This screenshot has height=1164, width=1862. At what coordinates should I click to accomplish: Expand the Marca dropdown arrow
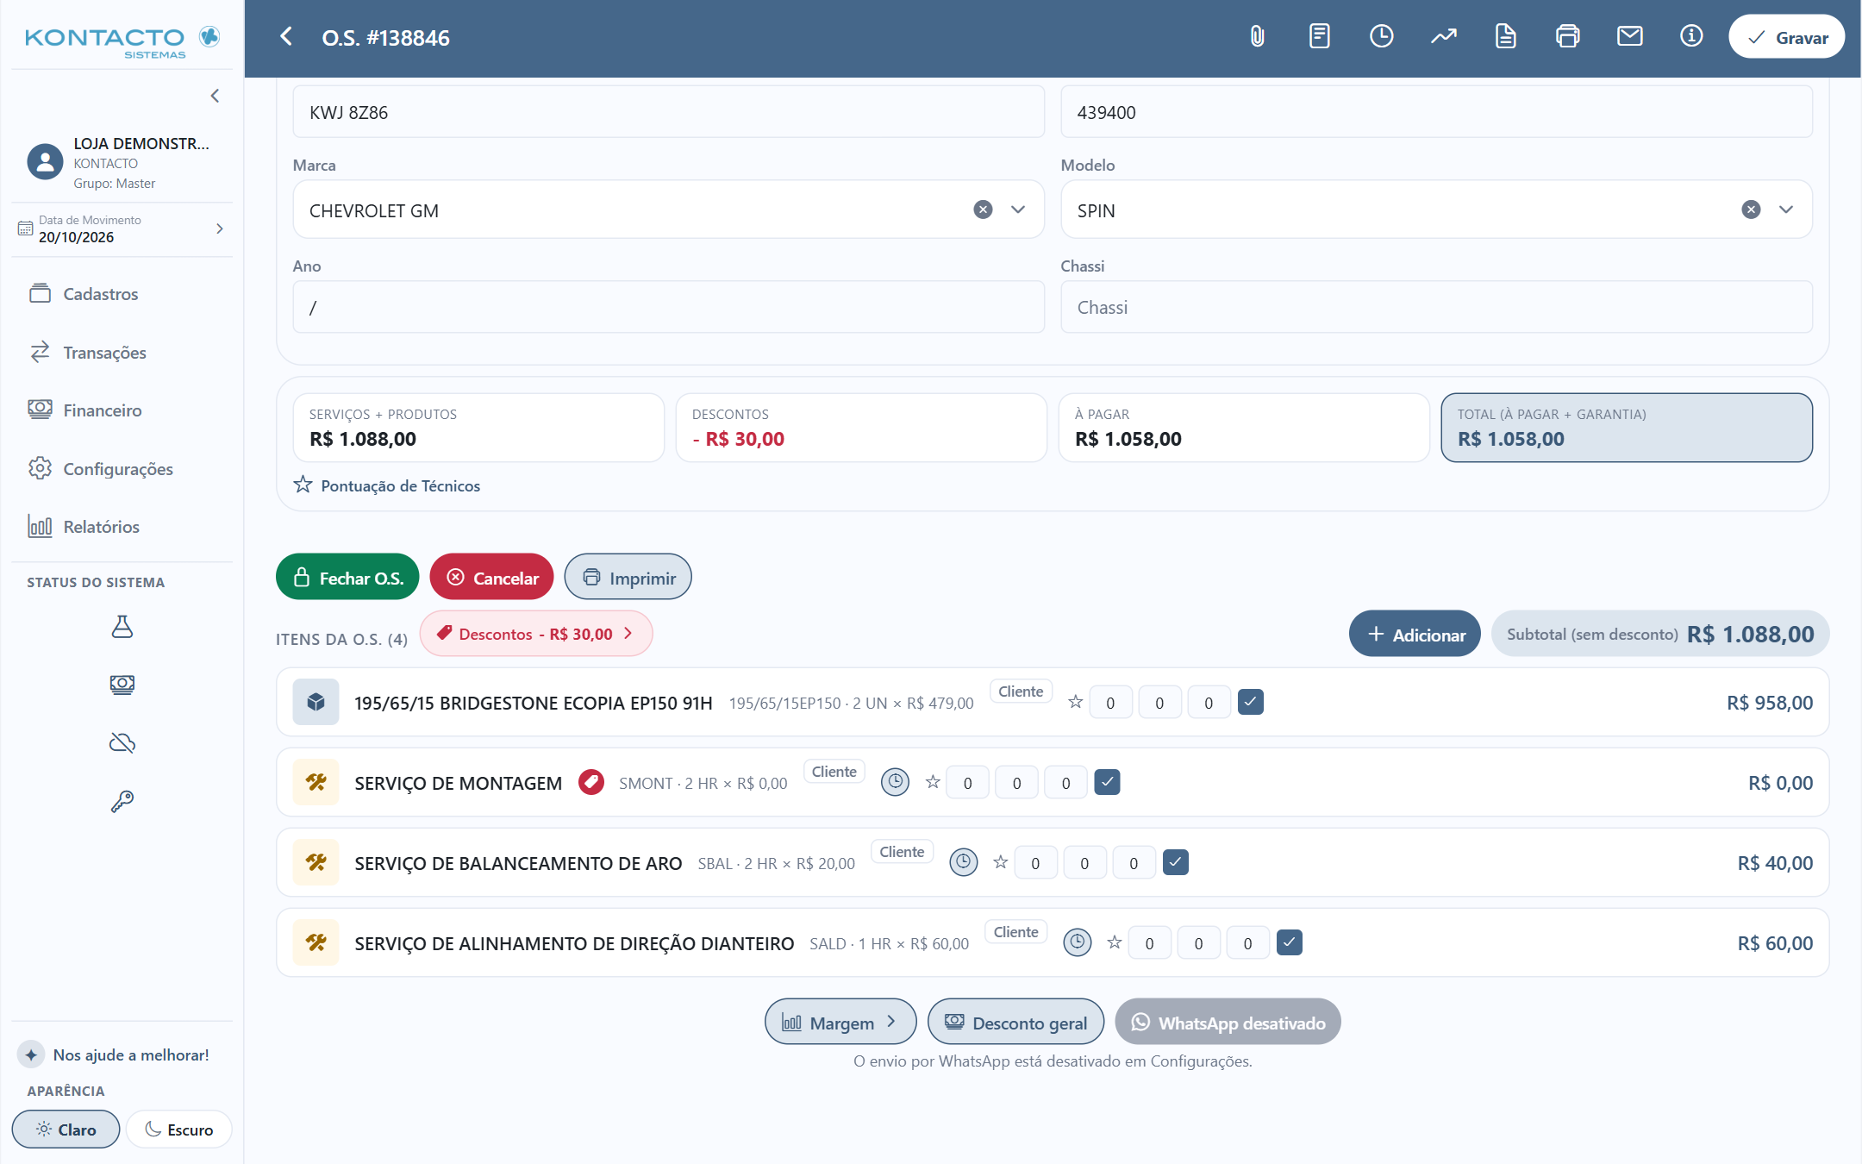[1018, 210]
